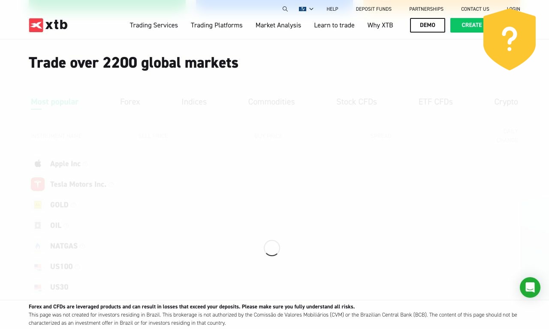
Task: Open the Trading Services menu
Action: [x=154, y=25]
